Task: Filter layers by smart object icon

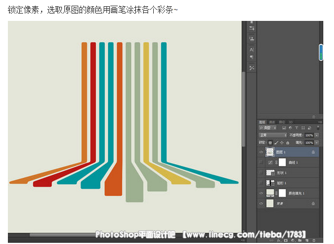Action: coord(310,128)
